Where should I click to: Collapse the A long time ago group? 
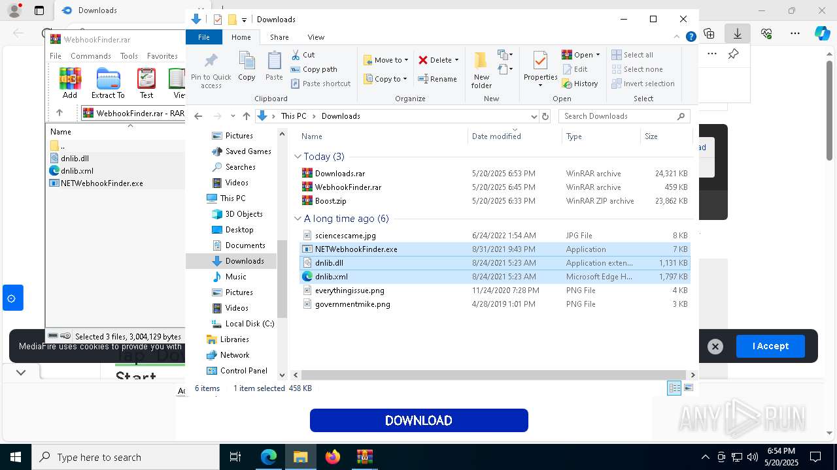coord(298,219)
